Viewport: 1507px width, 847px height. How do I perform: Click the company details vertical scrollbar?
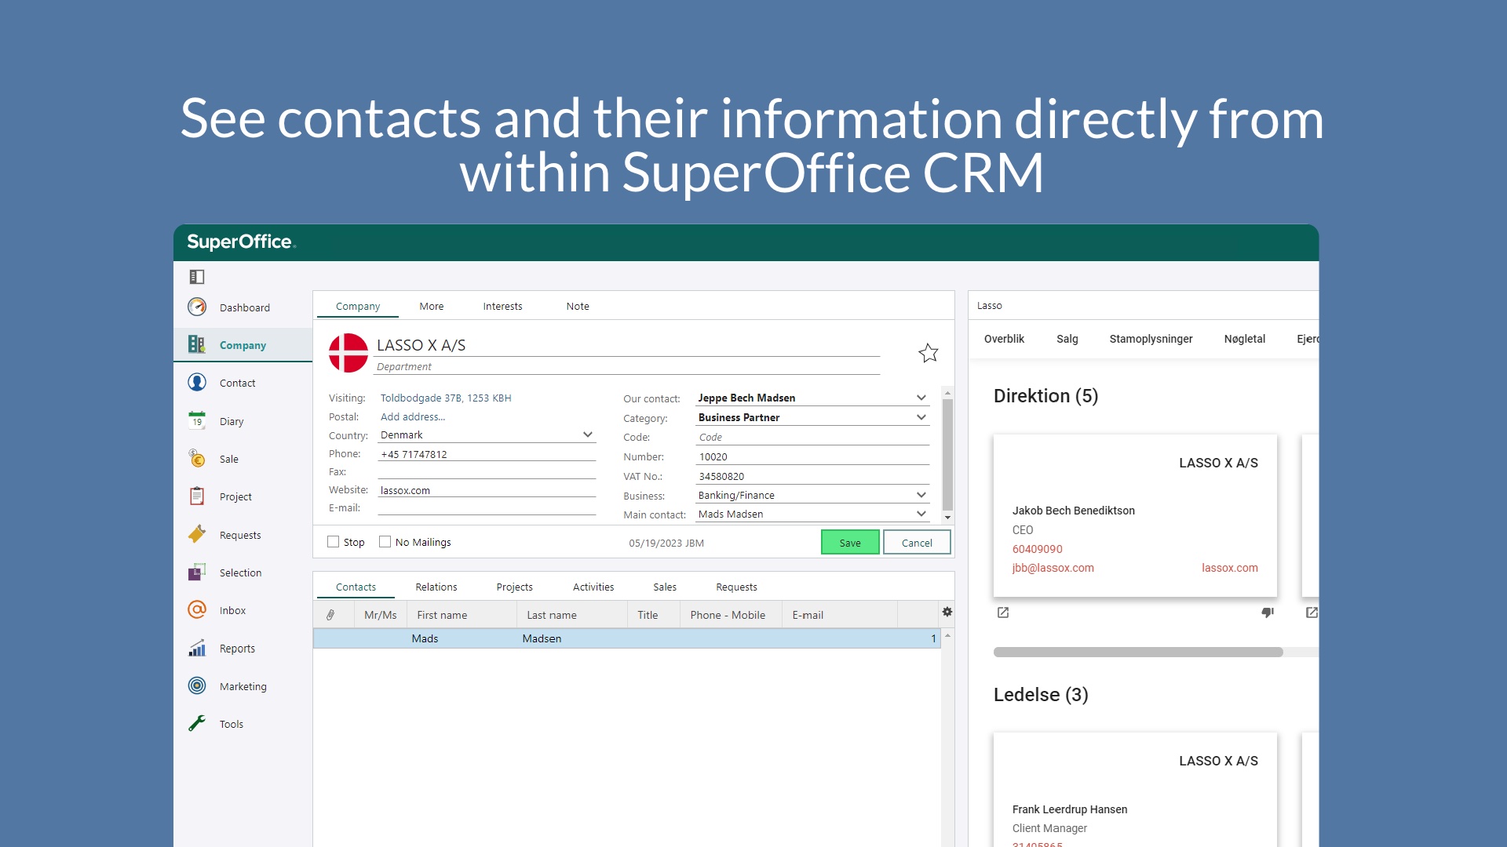tap(947, 455)
